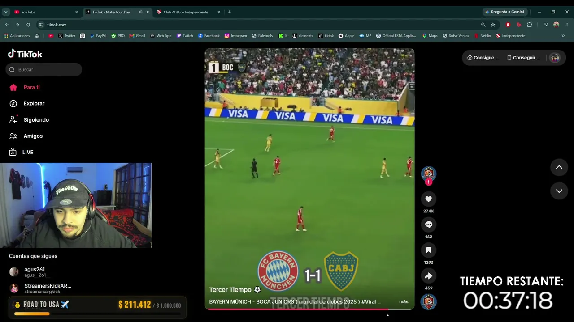
Task: Go to the TikTok logo home
Action: (x=25, y=54)
